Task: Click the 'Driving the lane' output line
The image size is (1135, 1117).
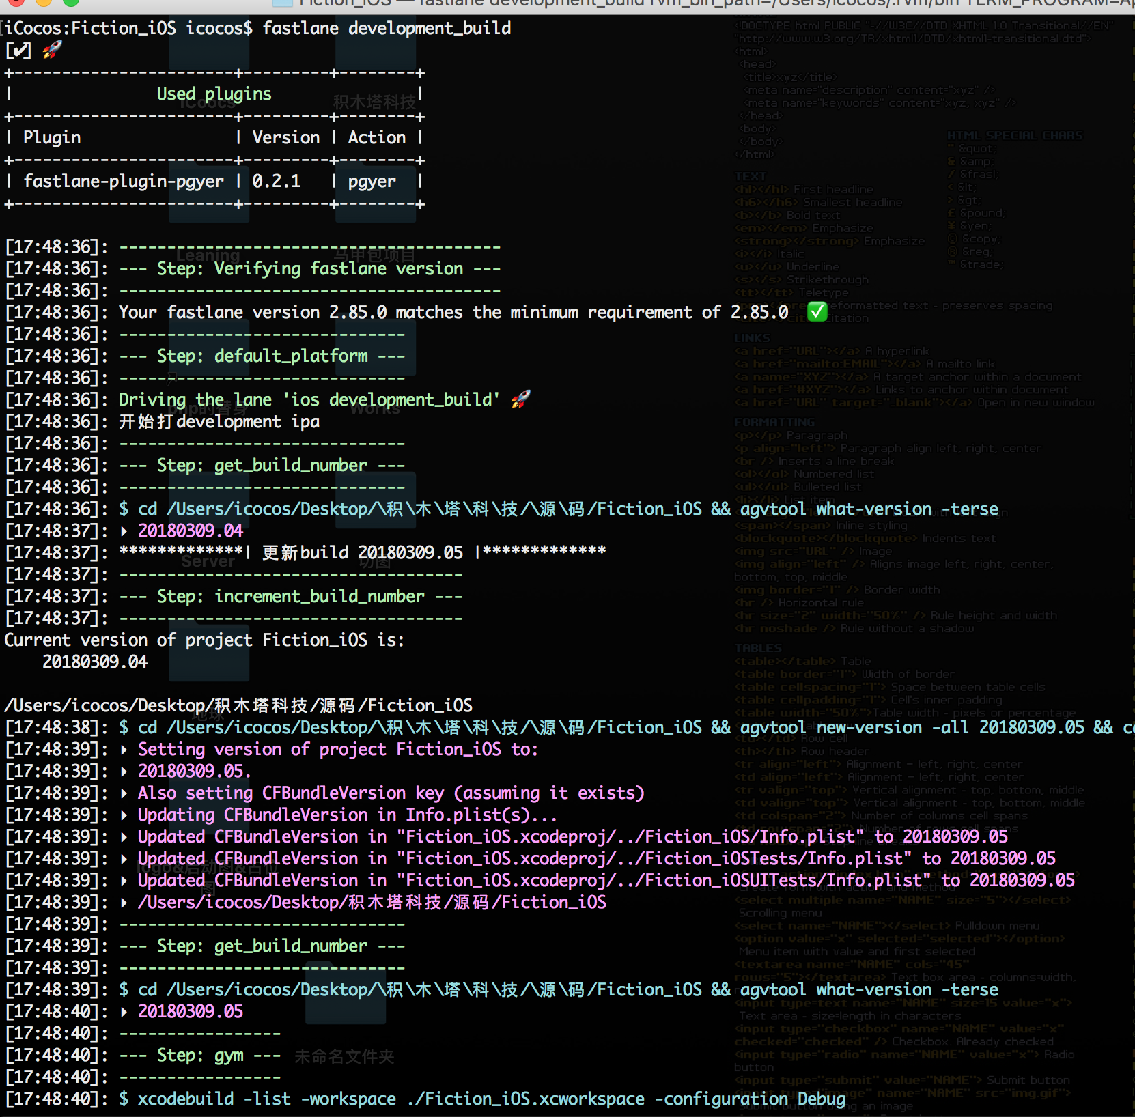Action: (x=309, y=400)
